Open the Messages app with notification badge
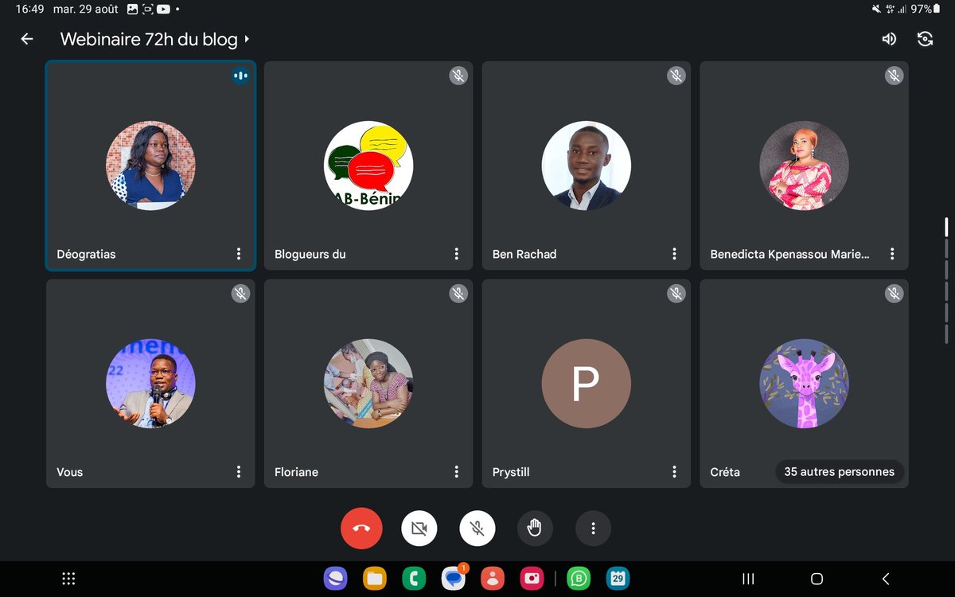This screenshot has width=955, height=597. click(454, 579)
